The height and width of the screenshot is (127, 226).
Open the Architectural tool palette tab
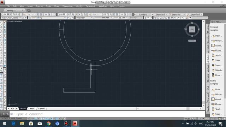[208, 58]
